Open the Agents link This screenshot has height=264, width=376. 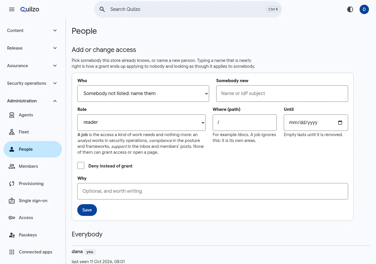pos(33,115)
